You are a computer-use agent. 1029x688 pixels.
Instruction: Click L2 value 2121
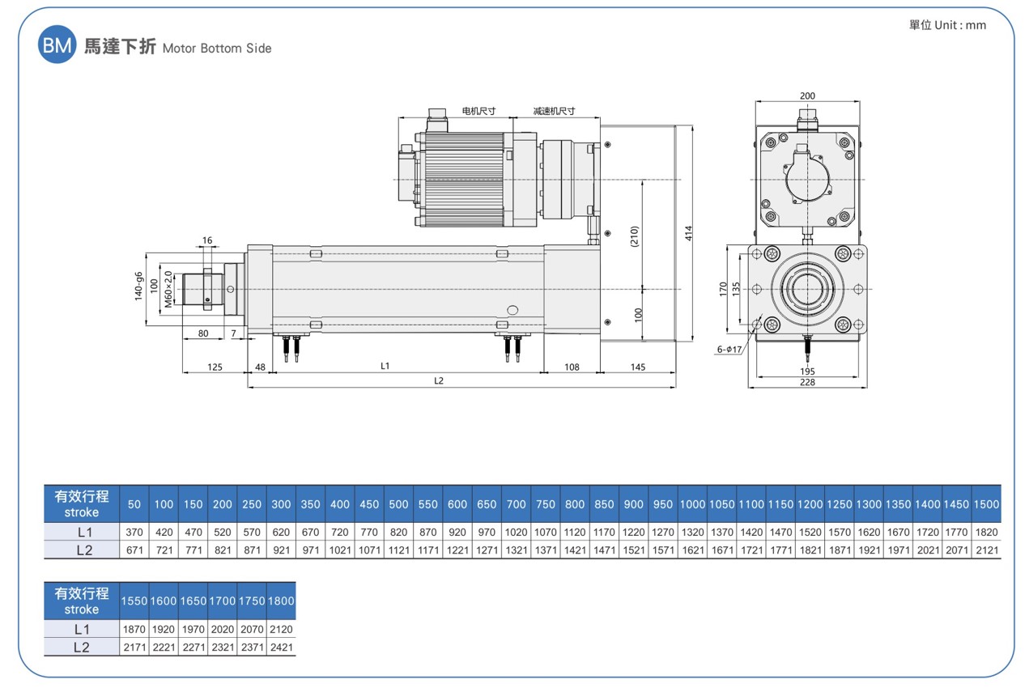[x=986, y=550]
